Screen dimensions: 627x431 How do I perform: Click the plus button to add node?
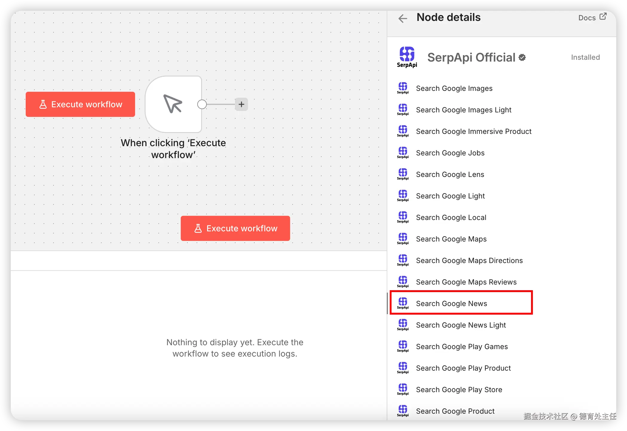[x=241, y=104]
